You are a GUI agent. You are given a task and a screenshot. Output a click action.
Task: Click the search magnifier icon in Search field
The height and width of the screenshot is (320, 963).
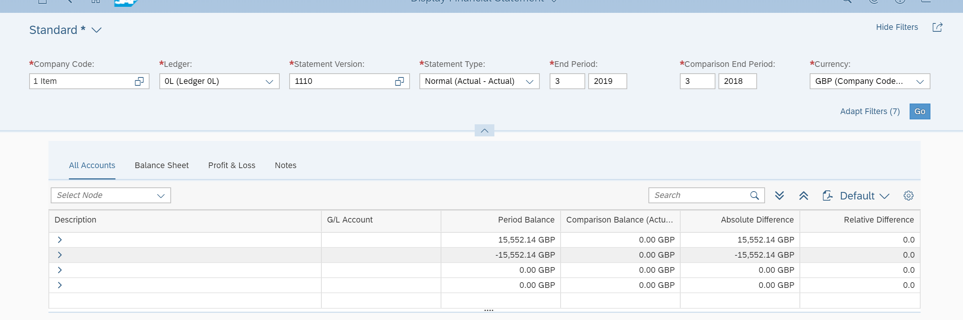(x=754, y=195)
